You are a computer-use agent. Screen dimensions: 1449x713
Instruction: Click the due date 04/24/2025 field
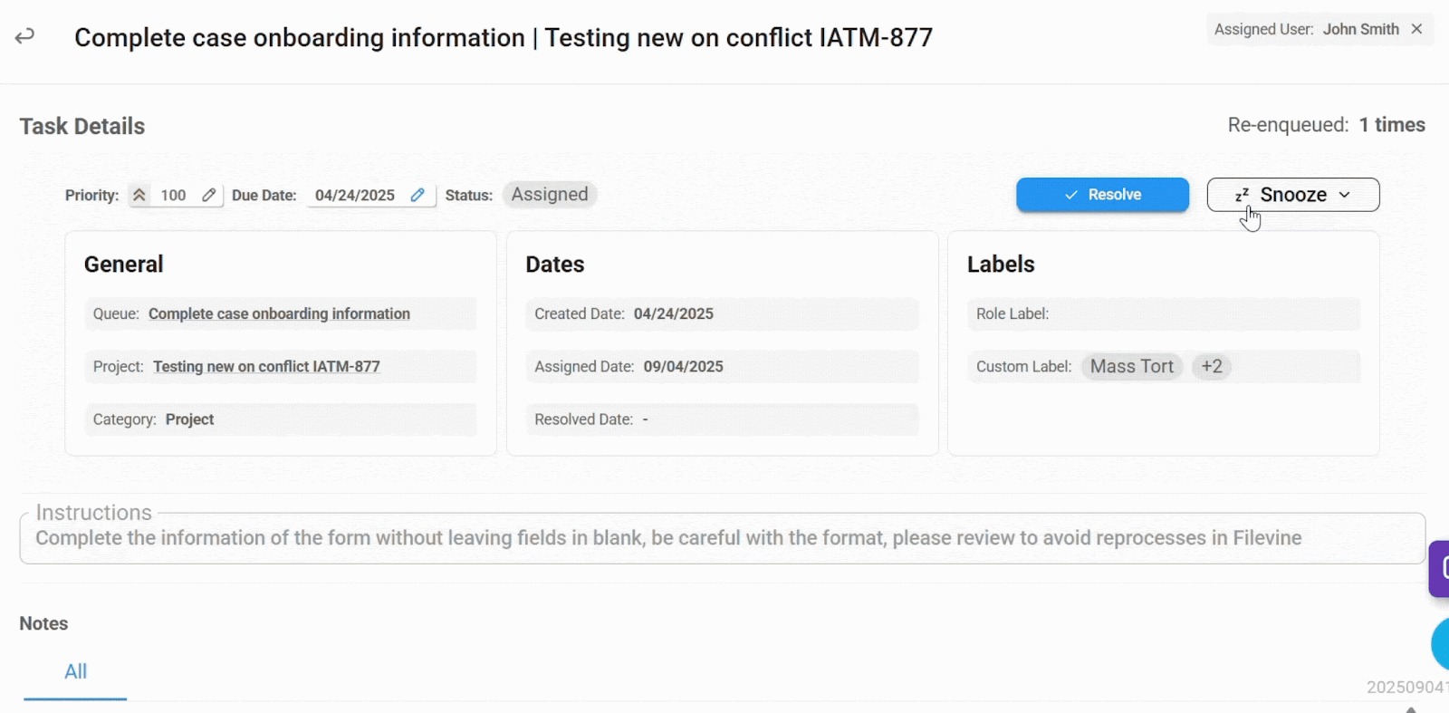(355, 195)
